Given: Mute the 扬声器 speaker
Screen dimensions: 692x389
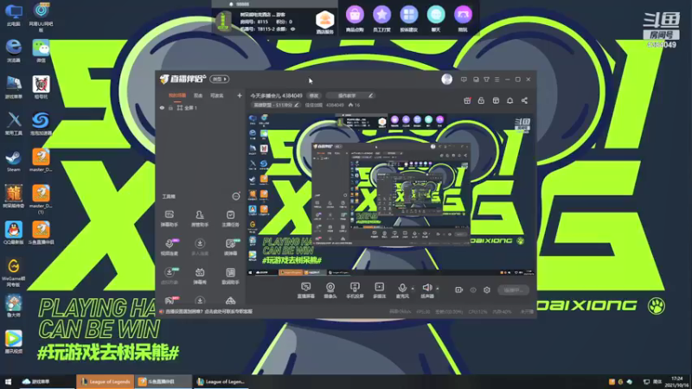Looking at the screenshot, I should click(426, 290).
